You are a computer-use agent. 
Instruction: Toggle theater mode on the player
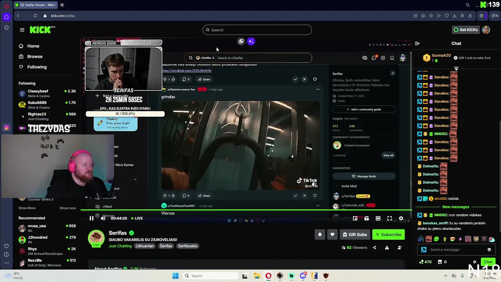[378, 218]
